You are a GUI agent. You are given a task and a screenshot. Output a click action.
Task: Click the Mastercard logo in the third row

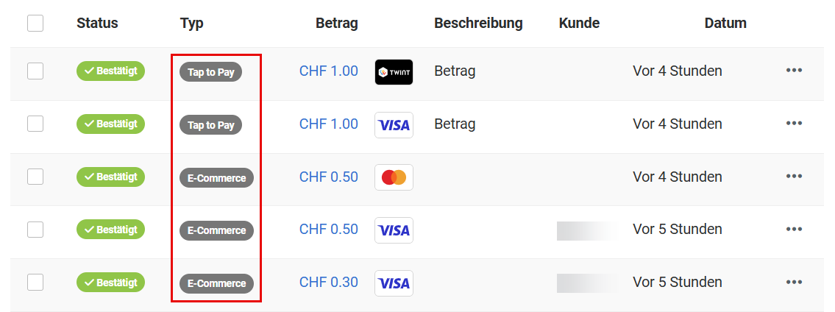(x=394, y=177)
